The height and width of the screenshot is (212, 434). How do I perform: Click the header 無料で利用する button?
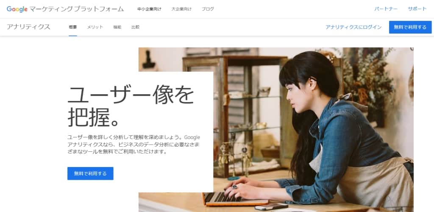(410, 27)
